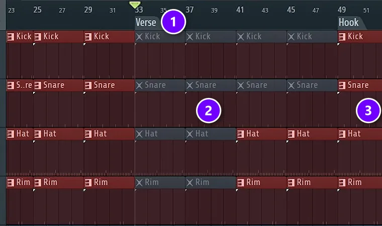
Task: Click the muted X icon on Snare clip at bar 45
Action: tap(291, 85)
